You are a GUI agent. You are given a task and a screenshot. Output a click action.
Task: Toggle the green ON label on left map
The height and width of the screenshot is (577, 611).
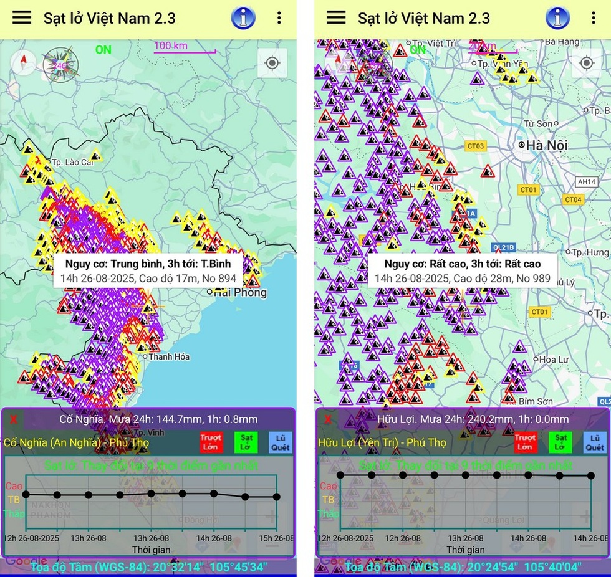pos(103,50)
